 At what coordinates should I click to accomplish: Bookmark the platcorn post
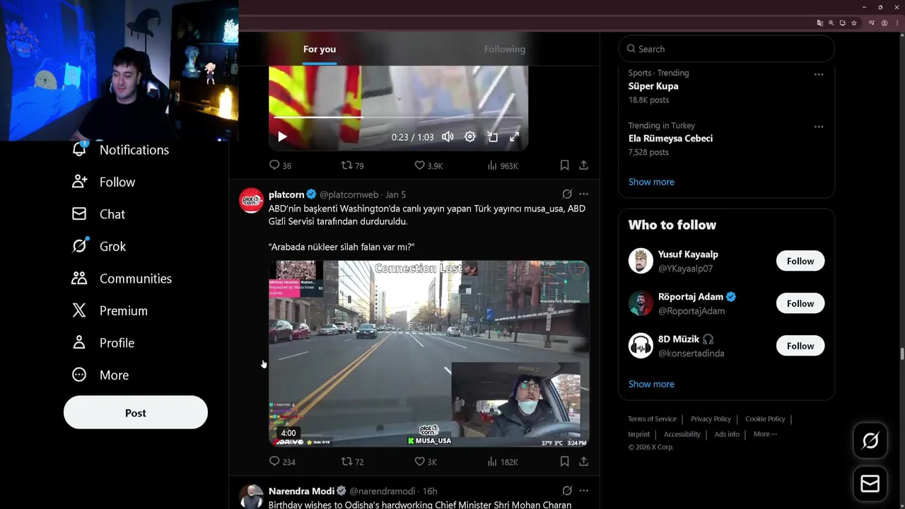[x=564, y=462]
